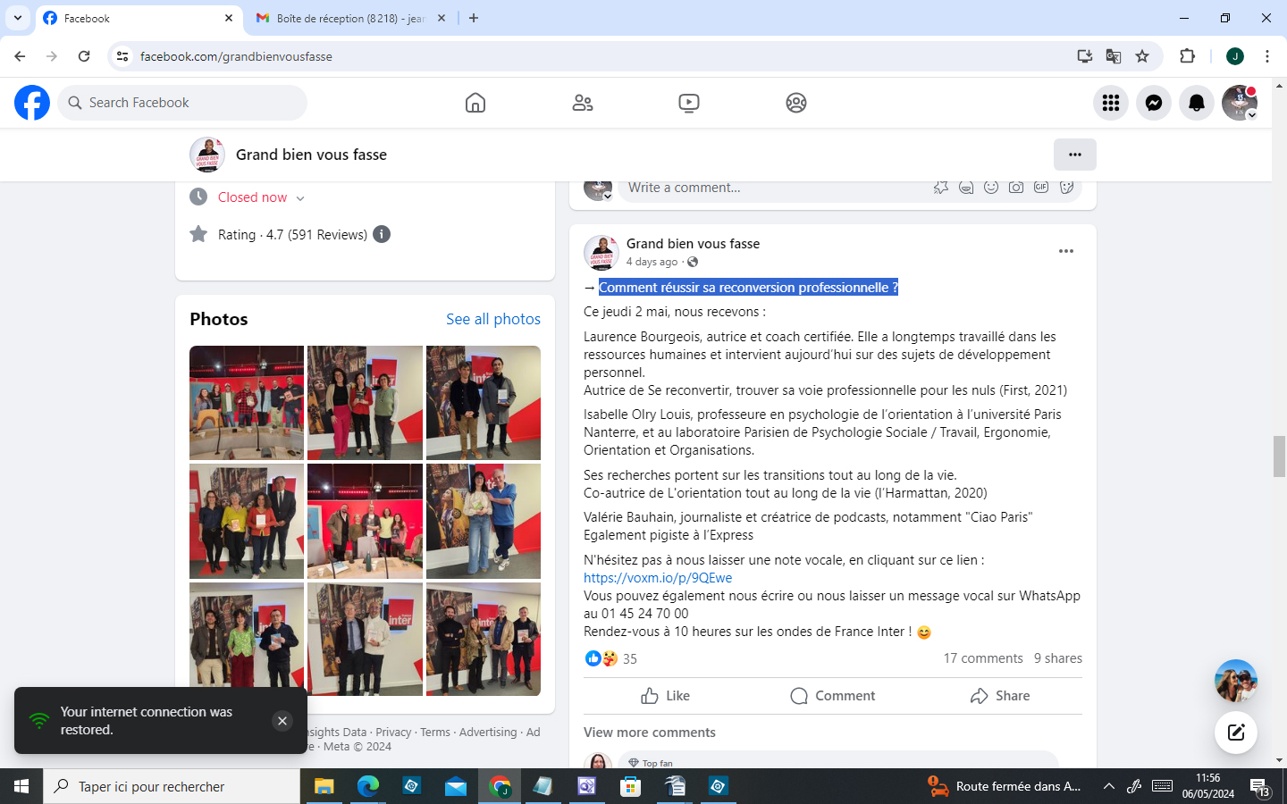Viewport: 1287px width, 804px height.
Task: Open Chrome profile J avatar
Action: (x=1235, y=56)
